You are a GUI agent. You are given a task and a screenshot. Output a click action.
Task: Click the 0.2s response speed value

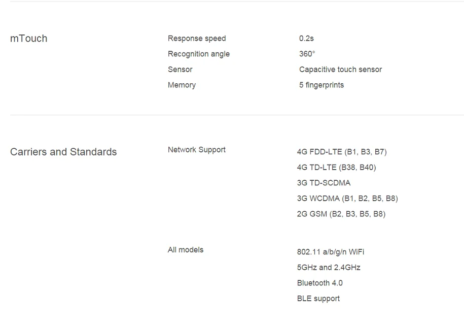[x=306, y=39]
